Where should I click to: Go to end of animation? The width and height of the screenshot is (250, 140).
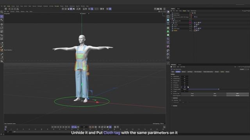(x=69, y=127)
